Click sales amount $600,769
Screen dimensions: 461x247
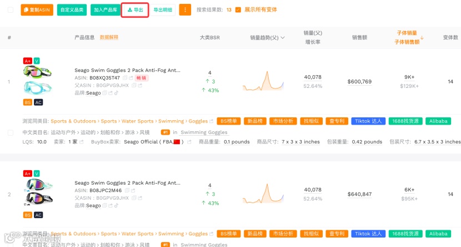[359, 82]
